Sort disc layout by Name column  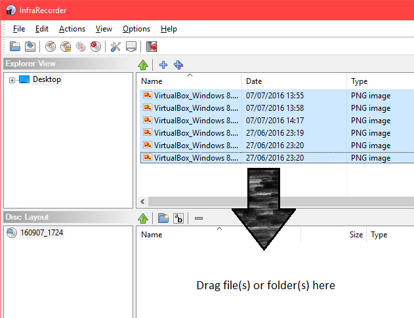point(218,235)
